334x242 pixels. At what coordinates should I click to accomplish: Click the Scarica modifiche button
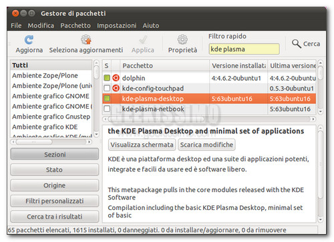(x=206, y=145)
